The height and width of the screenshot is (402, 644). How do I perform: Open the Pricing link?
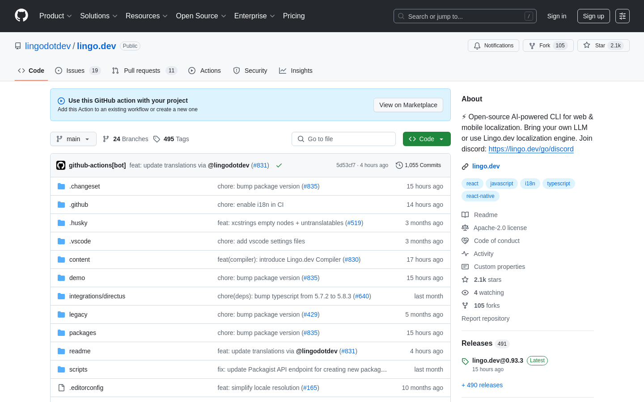pyautogui.click(x=294, y=16)
